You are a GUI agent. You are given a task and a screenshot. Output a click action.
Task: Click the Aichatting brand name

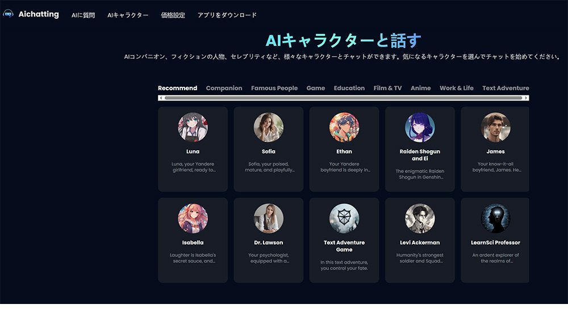click(x=39, y=14)
